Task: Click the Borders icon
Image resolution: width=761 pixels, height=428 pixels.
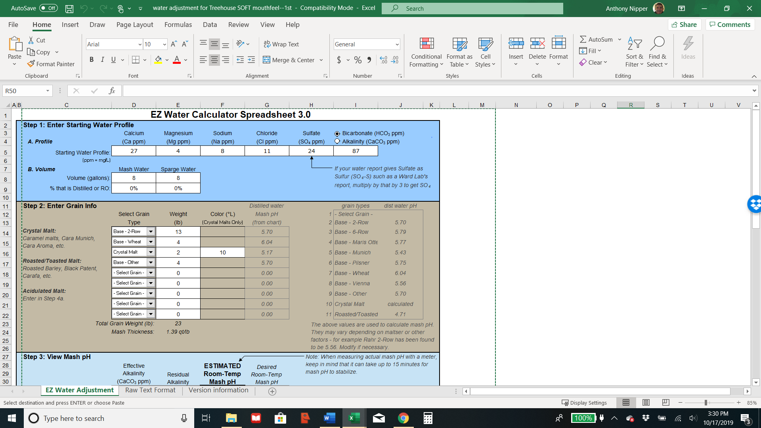Action: pos(136,60)
